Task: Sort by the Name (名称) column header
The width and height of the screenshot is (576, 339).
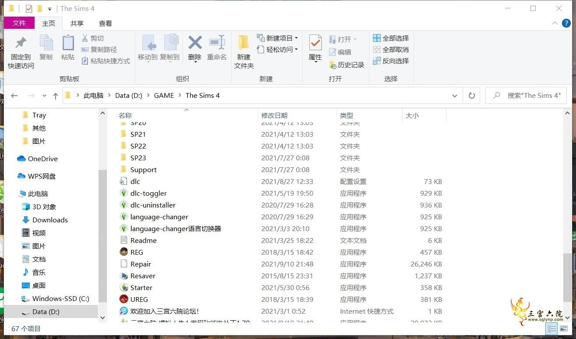Action: click(x=125, y=115)
